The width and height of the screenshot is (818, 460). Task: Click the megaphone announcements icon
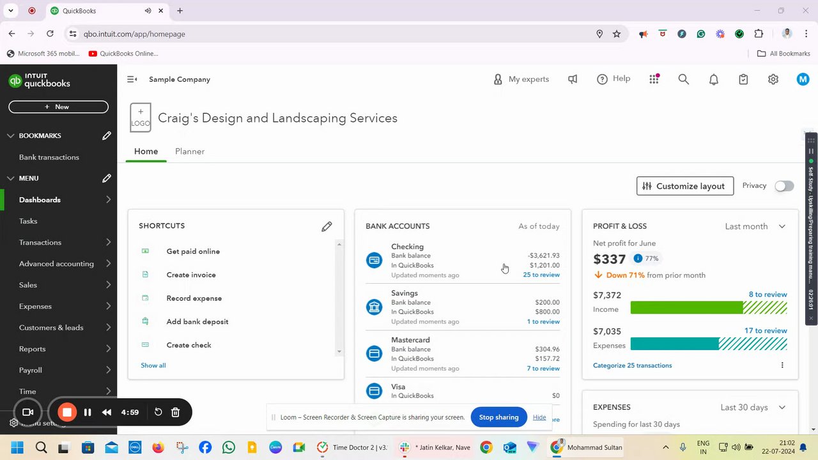pyautogui.click(x=573, y=79)
